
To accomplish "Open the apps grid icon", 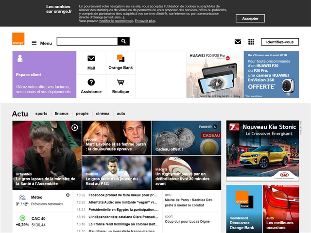I will tap(251, 42).
